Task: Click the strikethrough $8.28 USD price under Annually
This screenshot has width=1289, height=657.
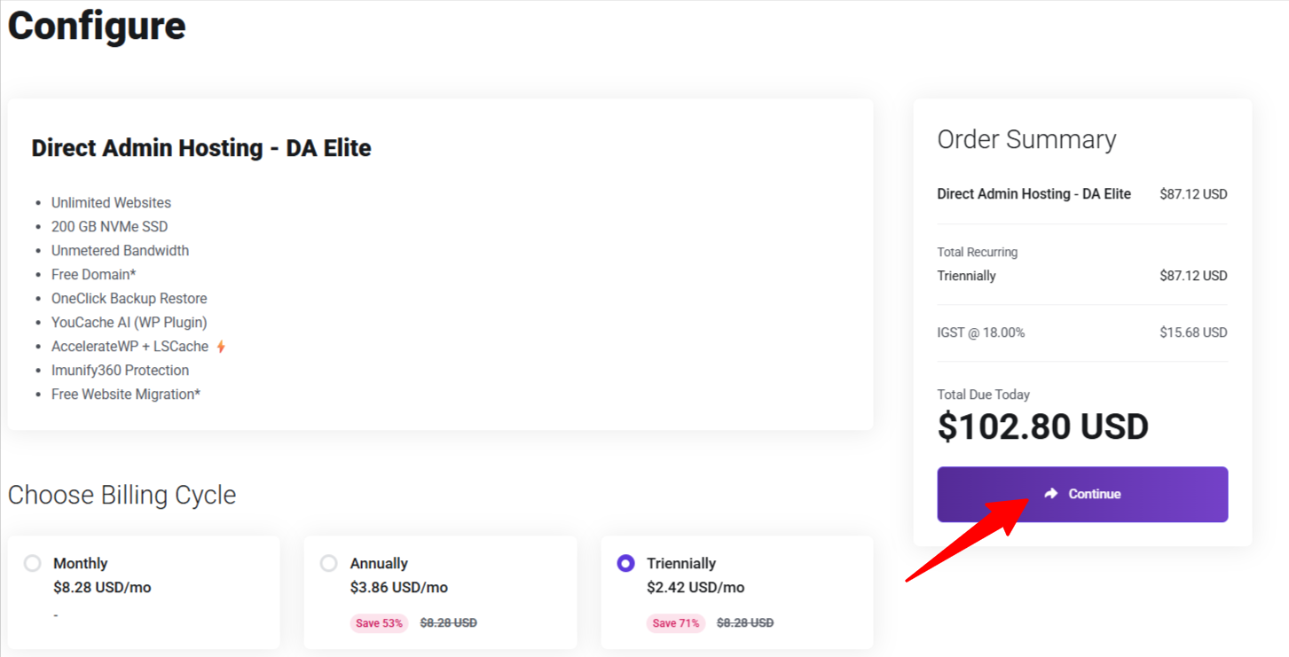Action: (448, 622)
